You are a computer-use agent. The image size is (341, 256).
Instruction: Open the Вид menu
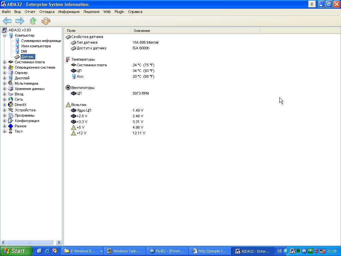17,12
